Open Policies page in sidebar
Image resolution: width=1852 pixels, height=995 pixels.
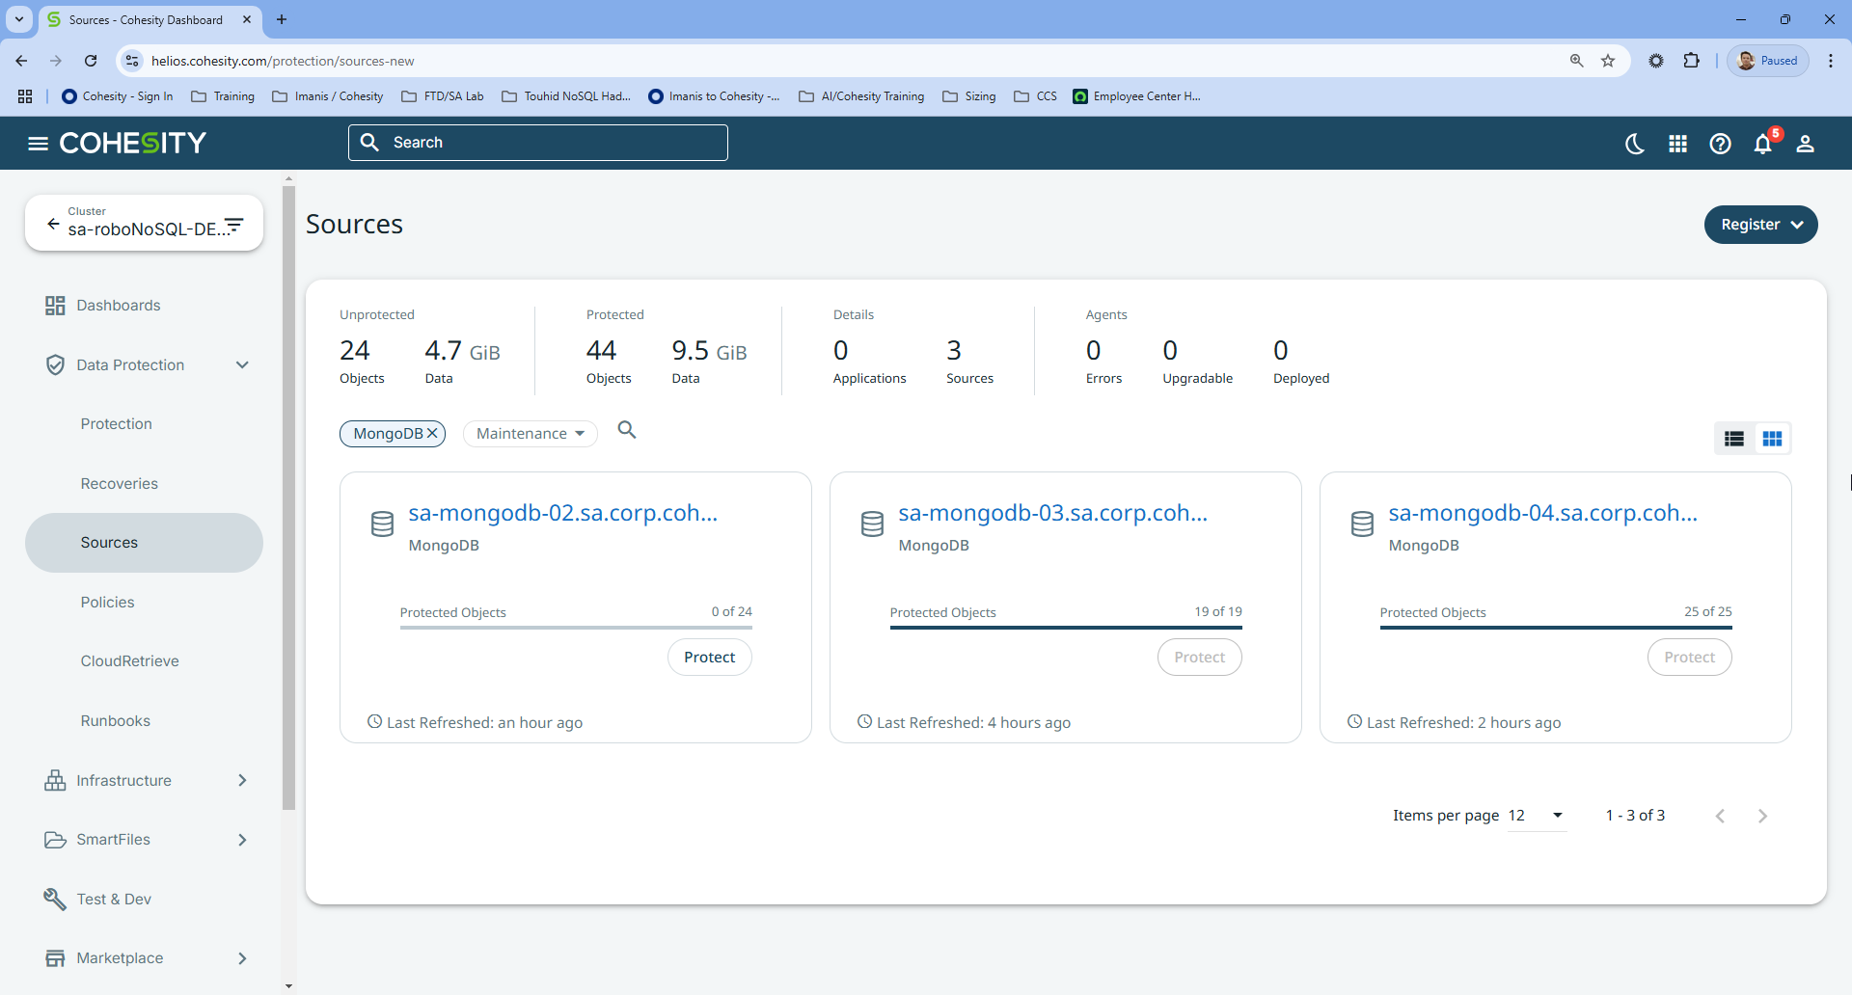click(107, 603)
